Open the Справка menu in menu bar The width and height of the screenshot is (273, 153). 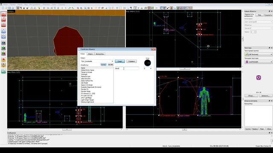click(61, 4)
